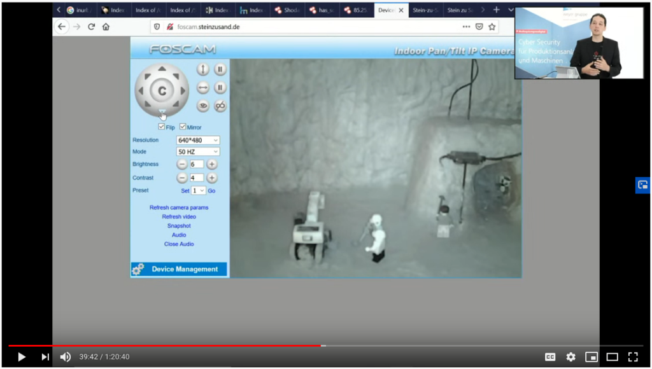Stop vertical patrol using top pause icon
This screenshot has height=369, width=652.
[x=220, y=69]
